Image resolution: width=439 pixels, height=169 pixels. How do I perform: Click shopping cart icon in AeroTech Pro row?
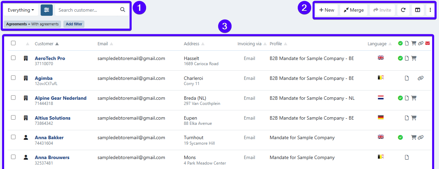click(414, 58)
